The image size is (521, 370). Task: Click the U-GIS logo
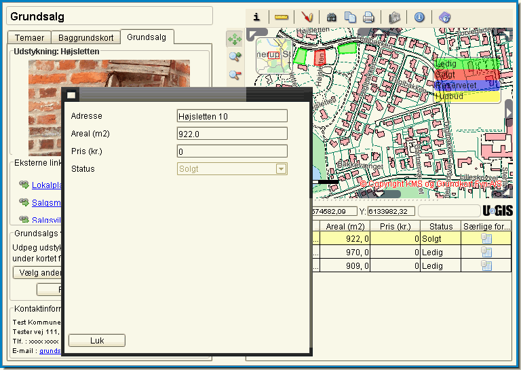pos(497,210)
